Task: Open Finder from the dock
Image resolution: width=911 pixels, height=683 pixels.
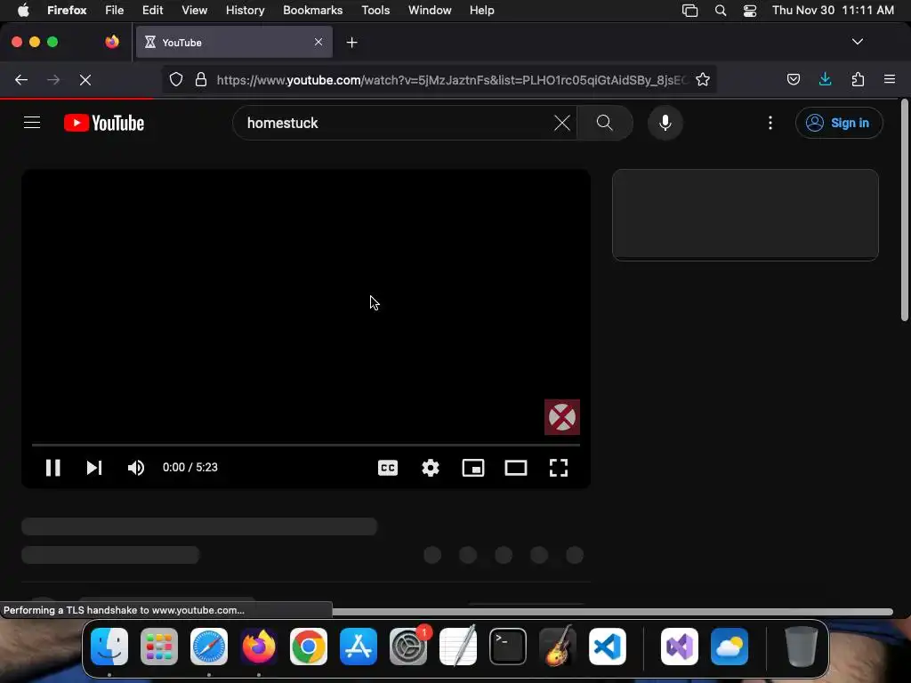Action: coord(109,647)
